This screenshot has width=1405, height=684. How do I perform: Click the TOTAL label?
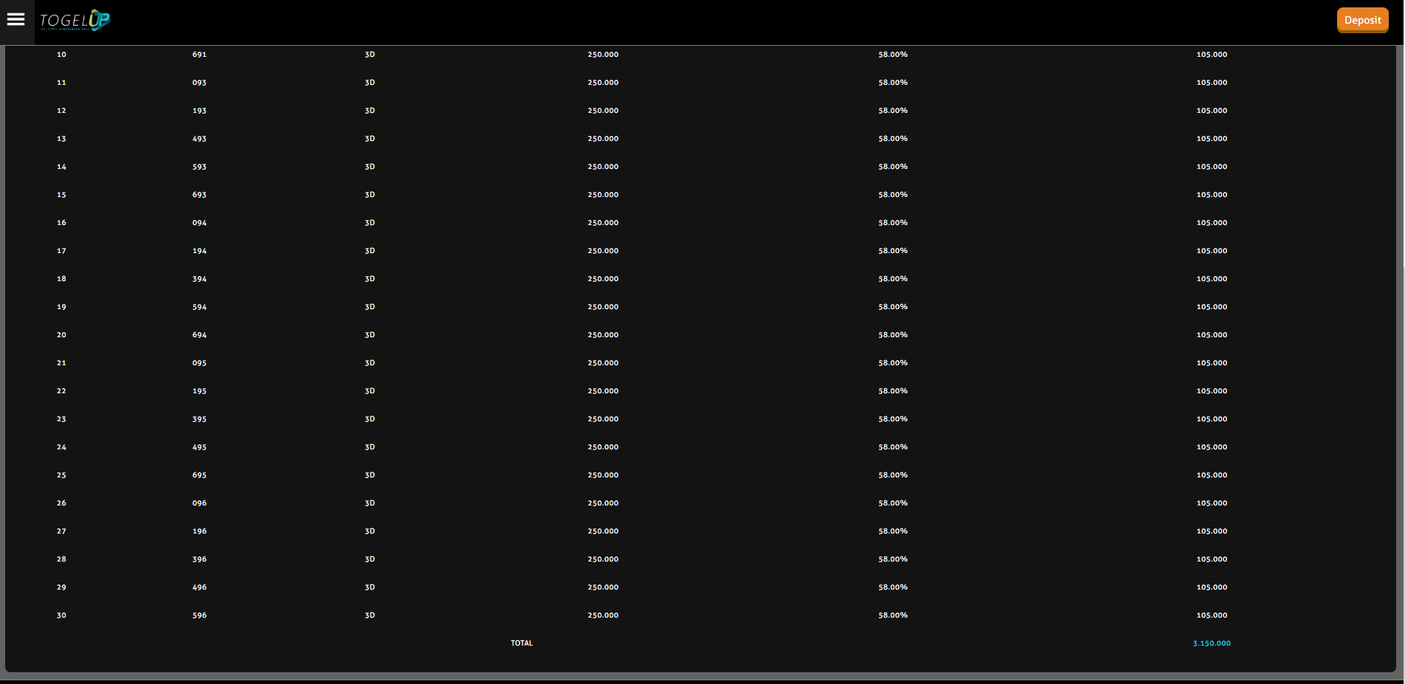click(x=522, y=643)
